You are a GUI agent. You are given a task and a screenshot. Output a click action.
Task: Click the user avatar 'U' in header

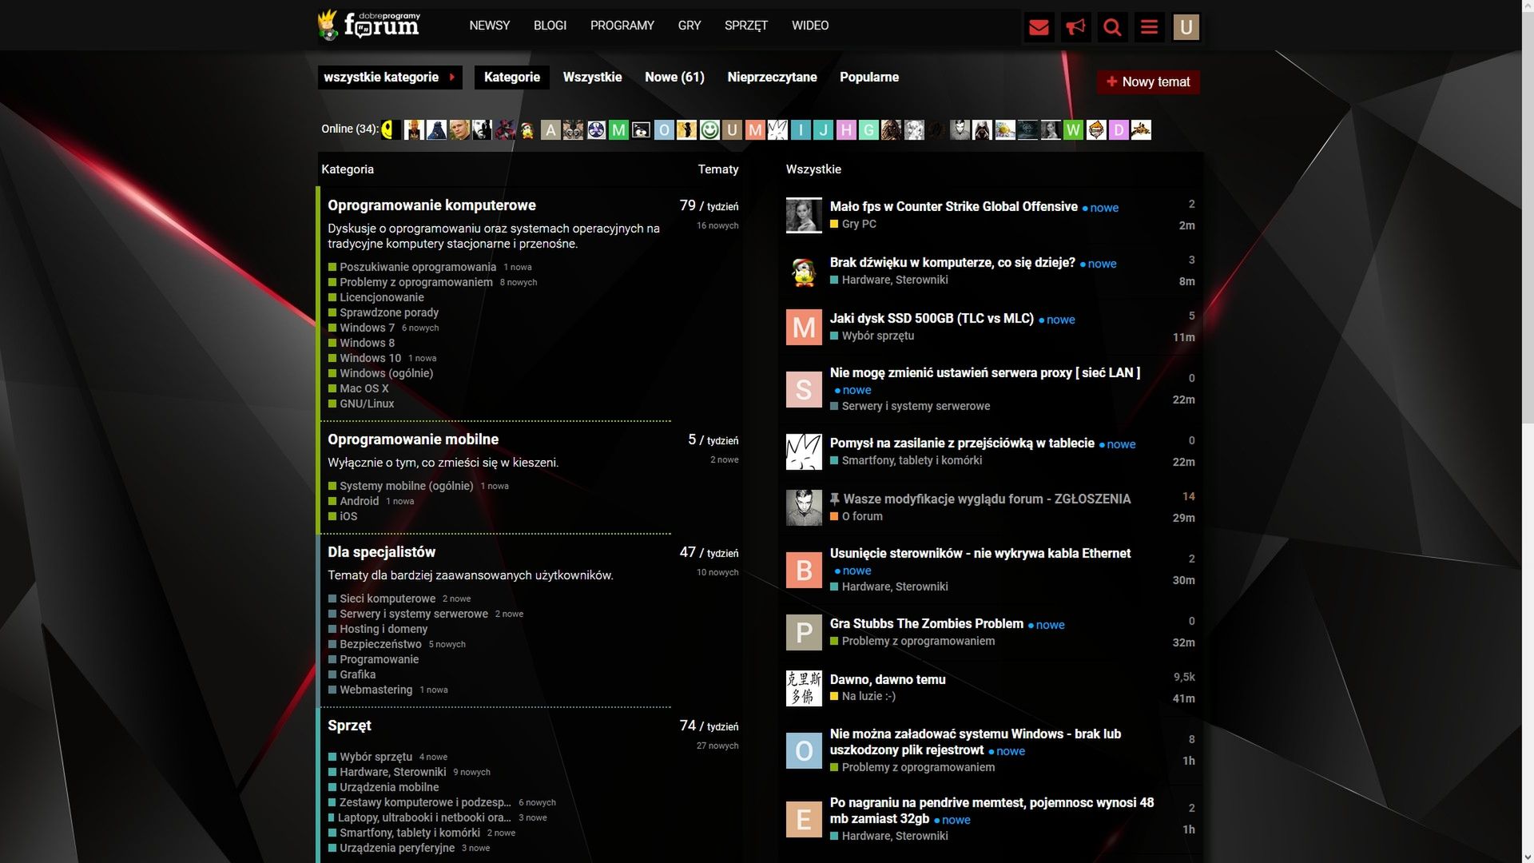(x=1186, y=28)
